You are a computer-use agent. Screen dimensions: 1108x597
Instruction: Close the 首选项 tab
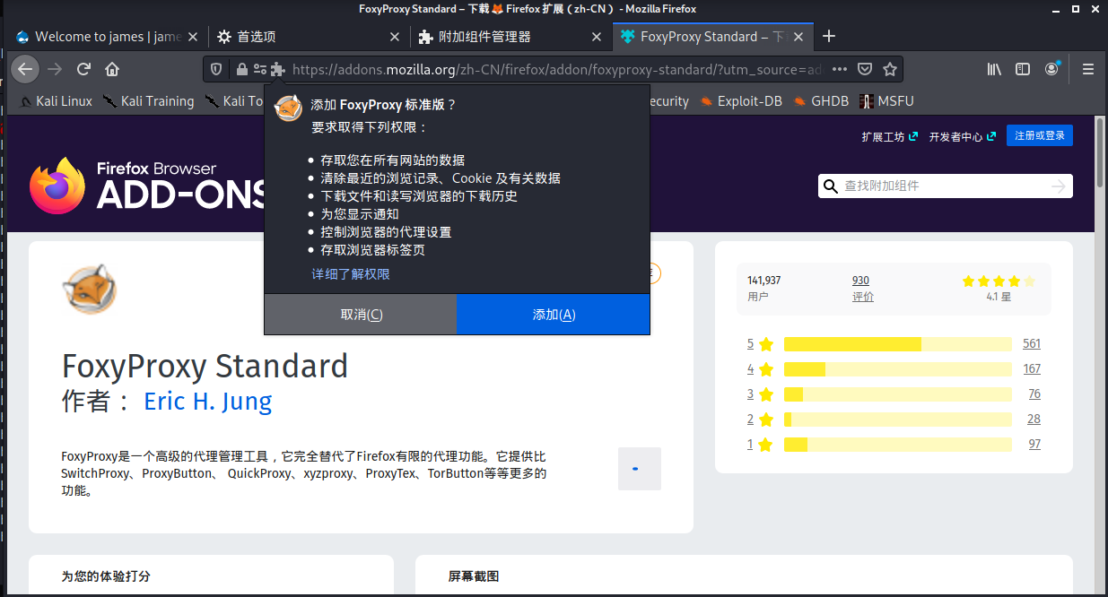click(x=394, y=37)
